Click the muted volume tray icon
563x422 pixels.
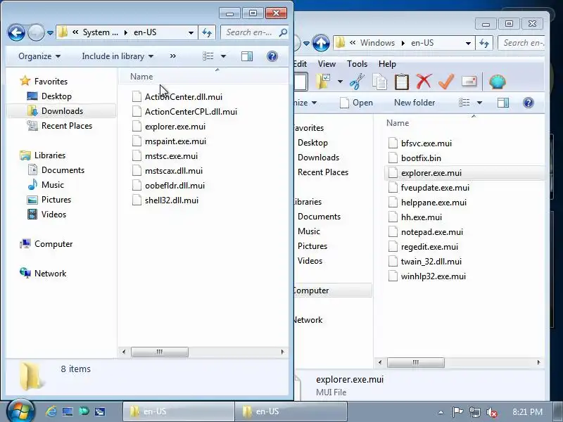(491, 412)
